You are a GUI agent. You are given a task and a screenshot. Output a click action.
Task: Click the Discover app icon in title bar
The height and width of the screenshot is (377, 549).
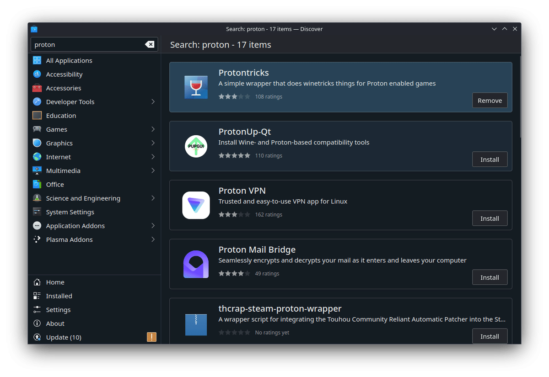click(x=34, y=29)
